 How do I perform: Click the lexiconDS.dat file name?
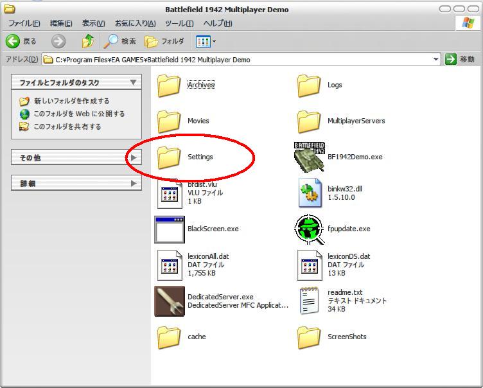349,256
